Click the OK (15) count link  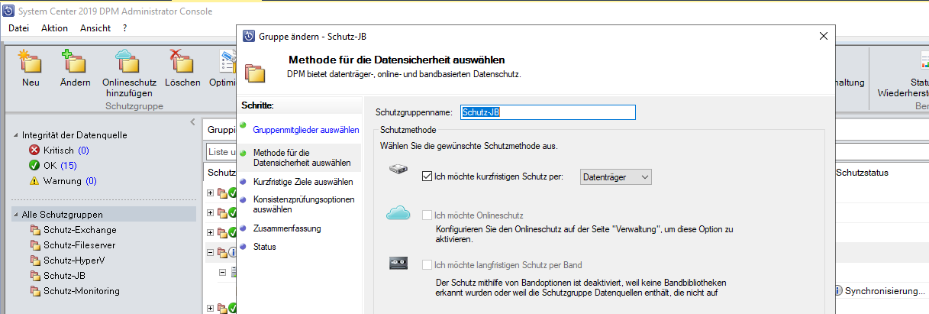[69, 166]
